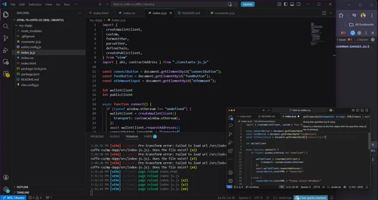Expand the TIMELINE section
The width and height of the screenshot is (378, 200).
tap(23, 193)
